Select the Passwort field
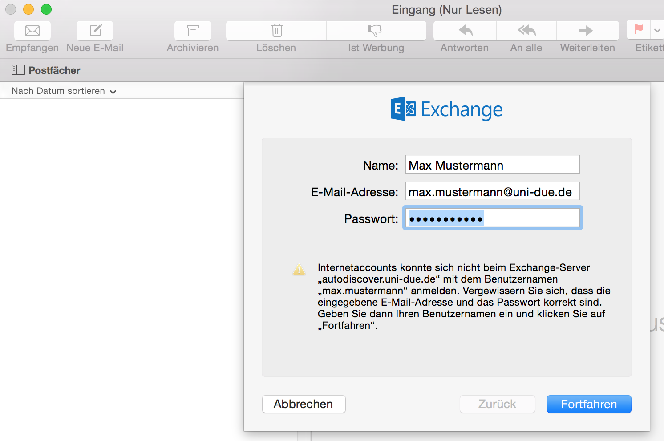This screenshot has width=664, height=441. [x=492, y=218]
